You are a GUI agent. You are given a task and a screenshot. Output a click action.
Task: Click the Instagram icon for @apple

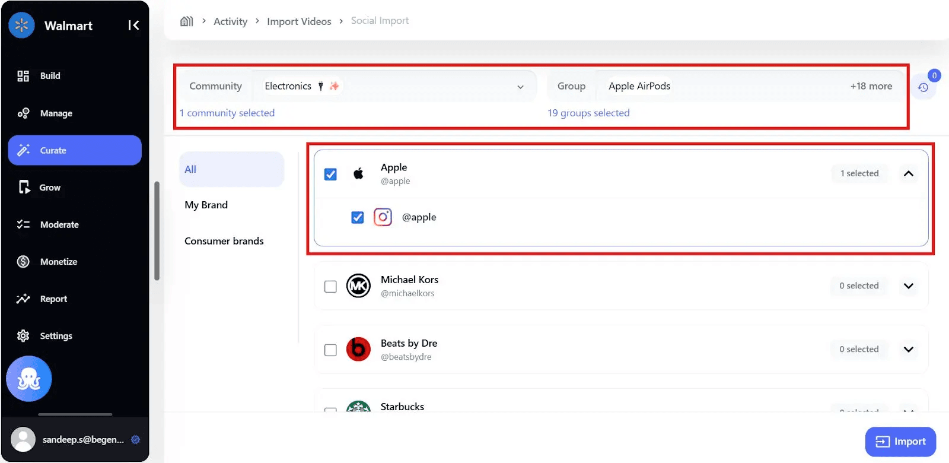[383, 217]
